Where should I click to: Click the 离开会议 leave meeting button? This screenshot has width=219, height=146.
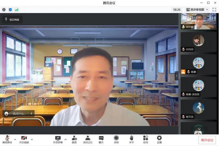click(x=207, y=140)
